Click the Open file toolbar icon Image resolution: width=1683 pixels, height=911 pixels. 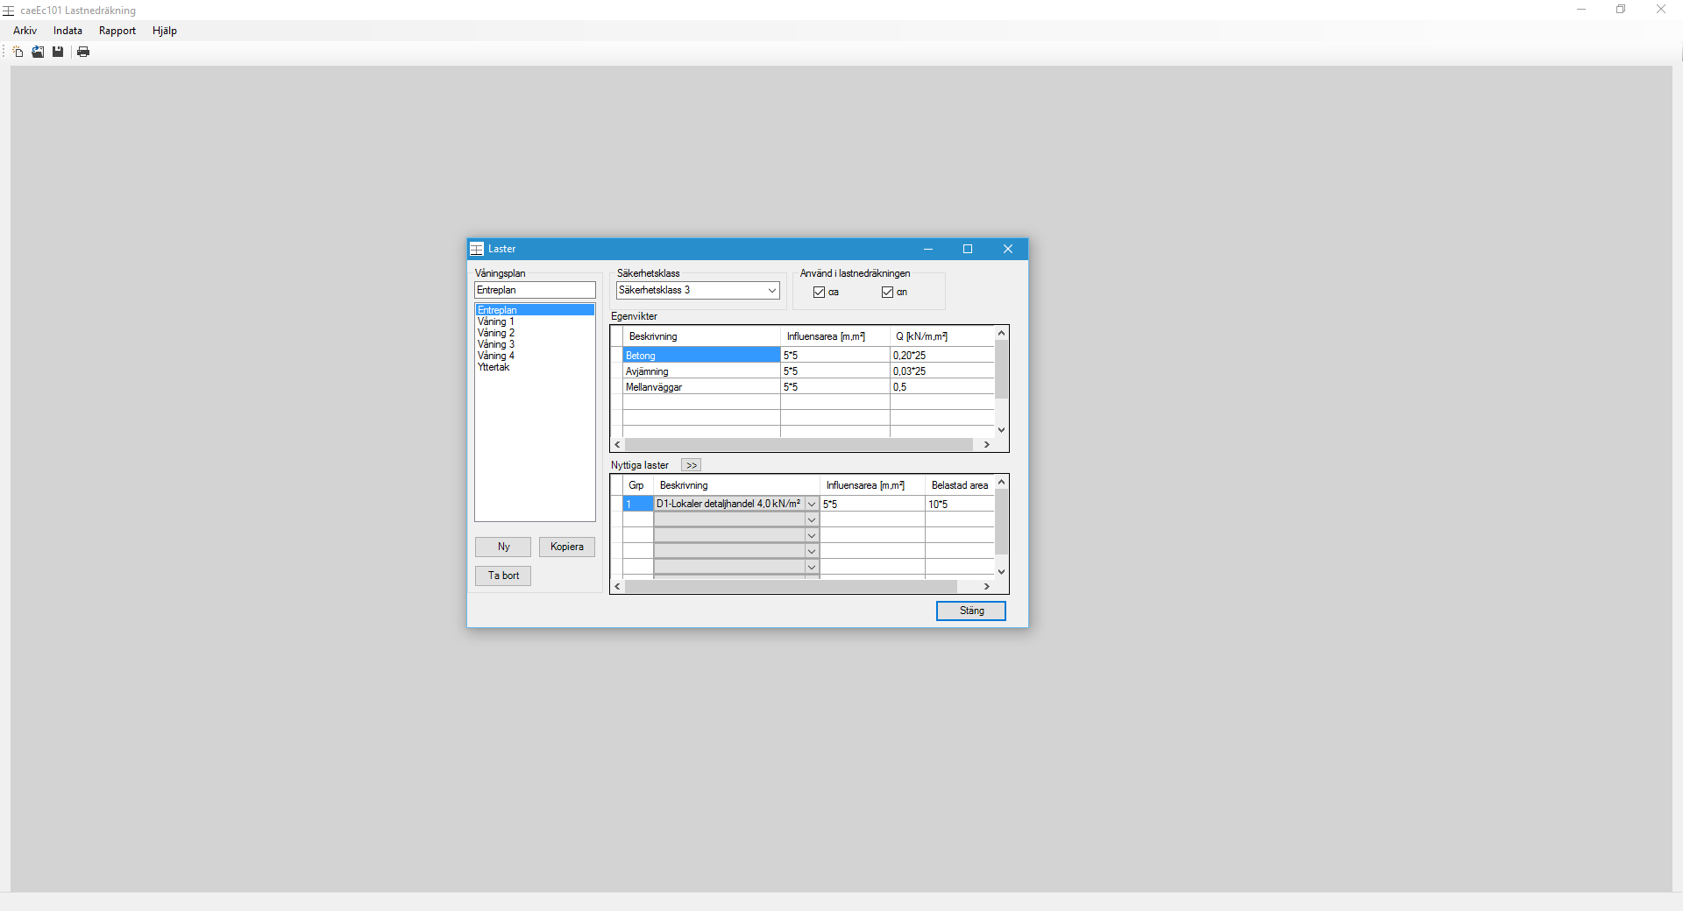38,52
